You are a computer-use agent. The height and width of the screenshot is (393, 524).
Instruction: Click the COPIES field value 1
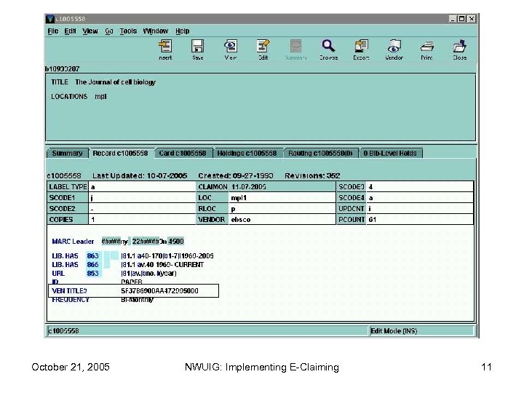tap(142, 220)
